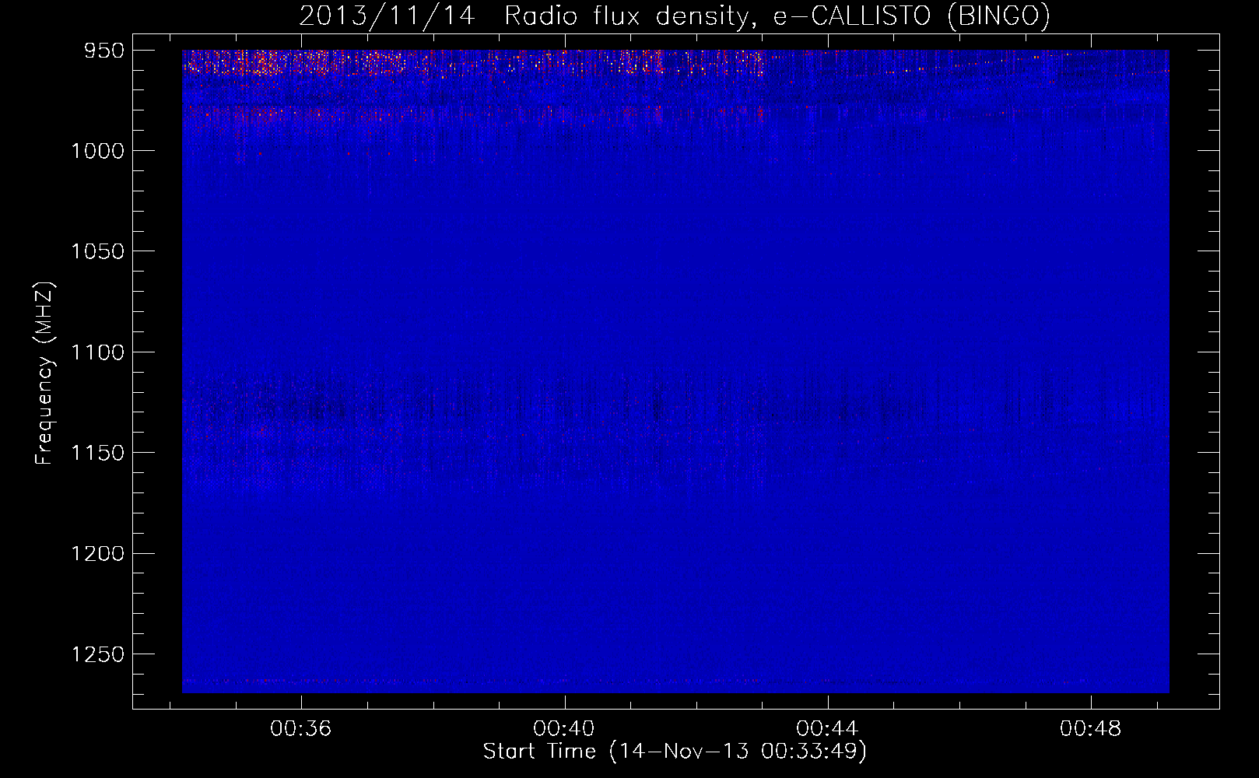Screen dimensions: 1259x778
Task: Click the 1100 frequency tick label
Action: (x=97, y=352)
